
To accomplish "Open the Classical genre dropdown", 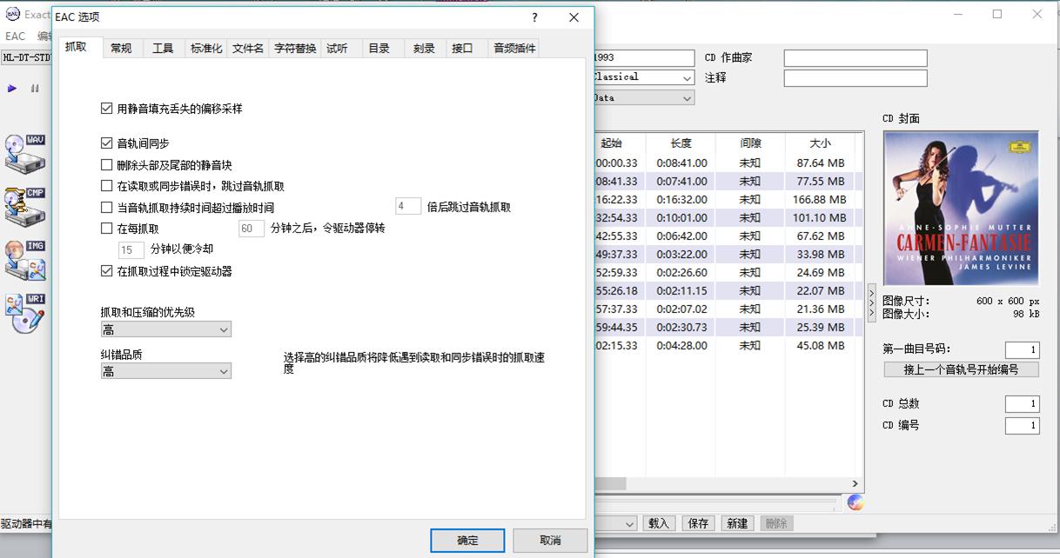I will (x=687, y=77).
